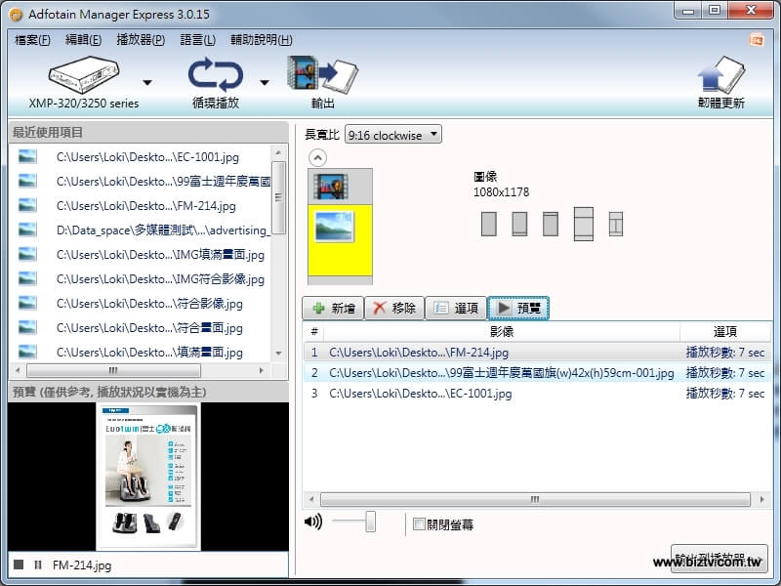The height and width of the screenshot is (586, 781).
Task: Click the volume slider handle
Action: coord(371,523)
